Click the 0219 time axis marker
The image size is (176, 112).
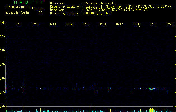(153, 24)
